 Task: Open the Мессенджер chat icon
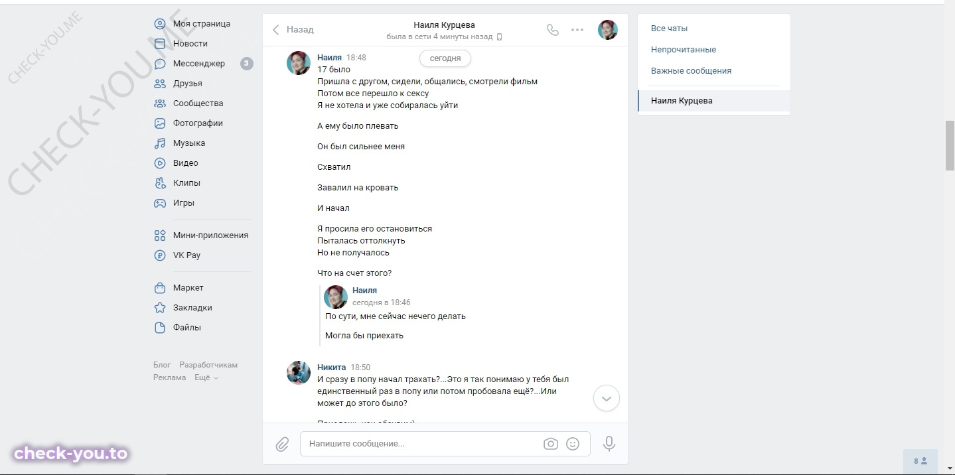[160, 64]
